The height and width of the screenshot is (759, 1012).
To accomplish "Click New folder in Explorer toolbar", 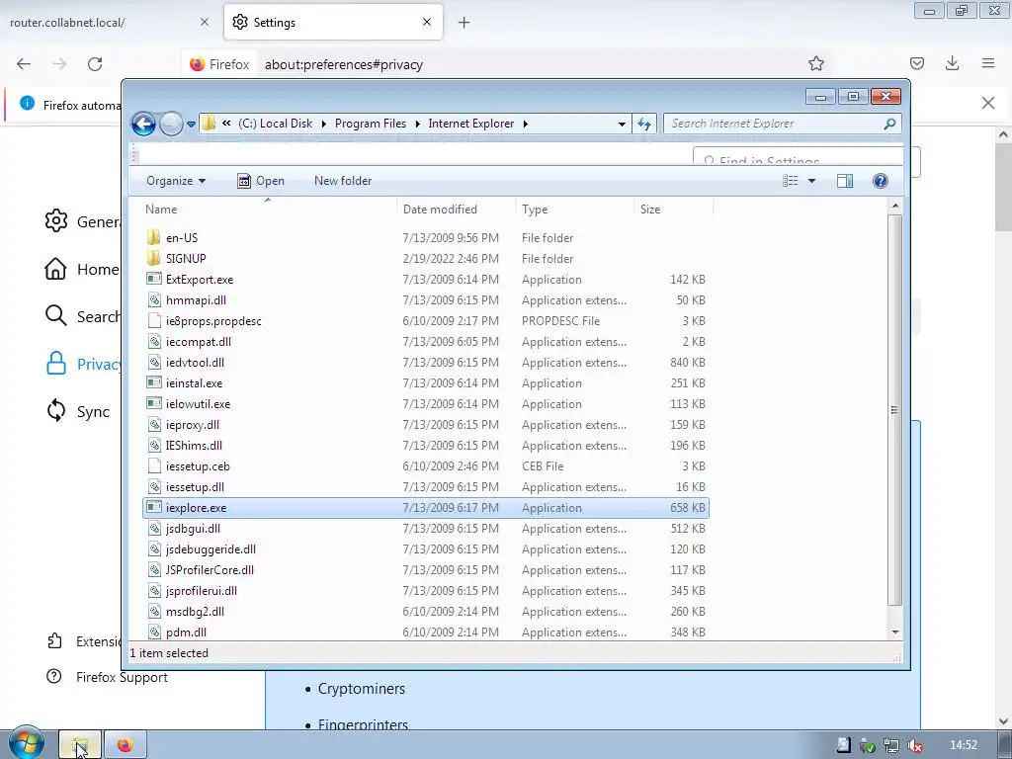I will click(343, 181).
